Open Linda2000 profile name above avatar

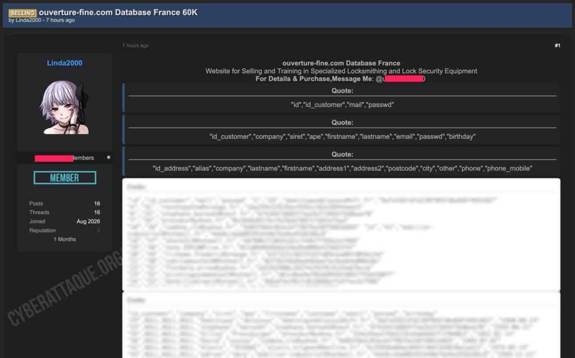(65, 63)
